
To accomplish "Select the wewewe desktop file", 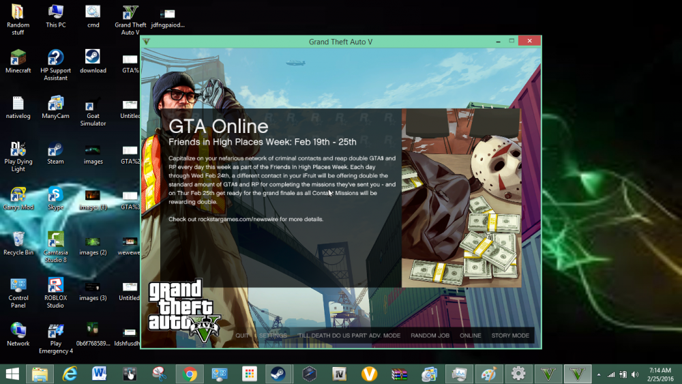I will pos(129,246).
